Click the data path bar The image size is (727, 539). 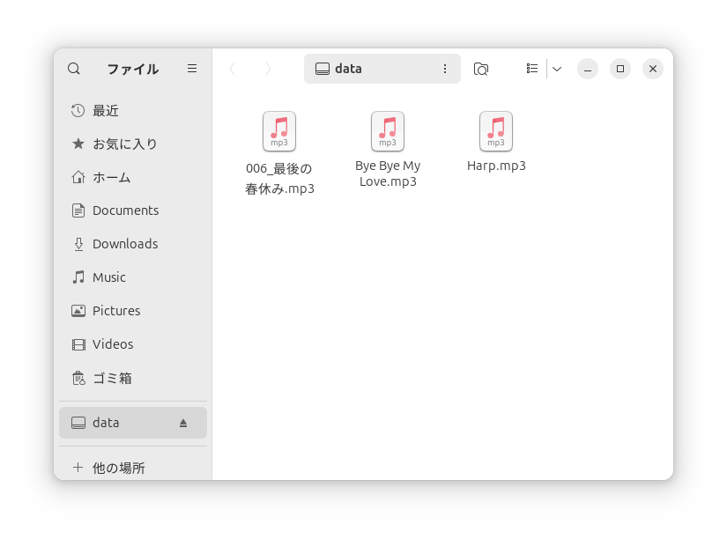[x=370, y=69]
